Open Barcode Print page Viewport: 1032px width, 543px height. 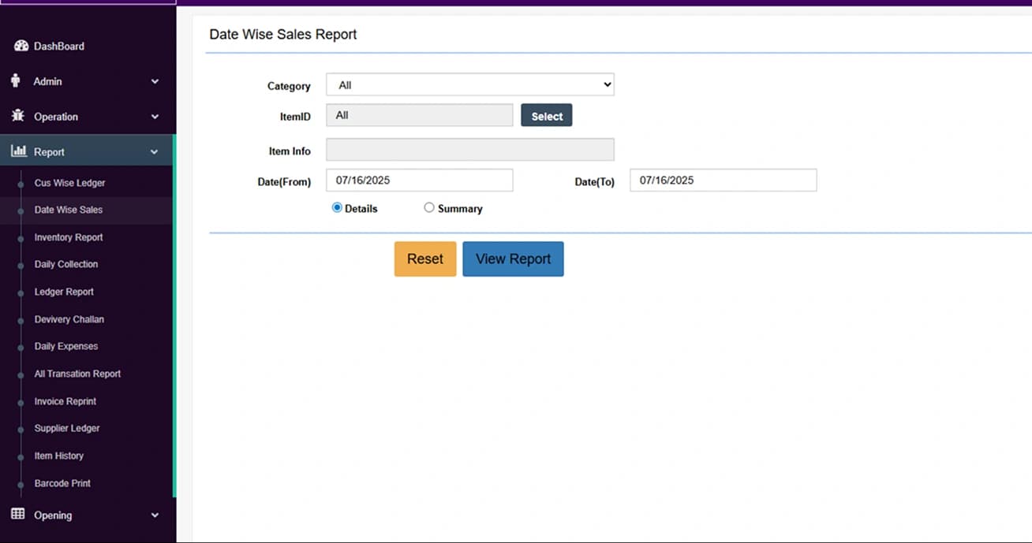62,483
